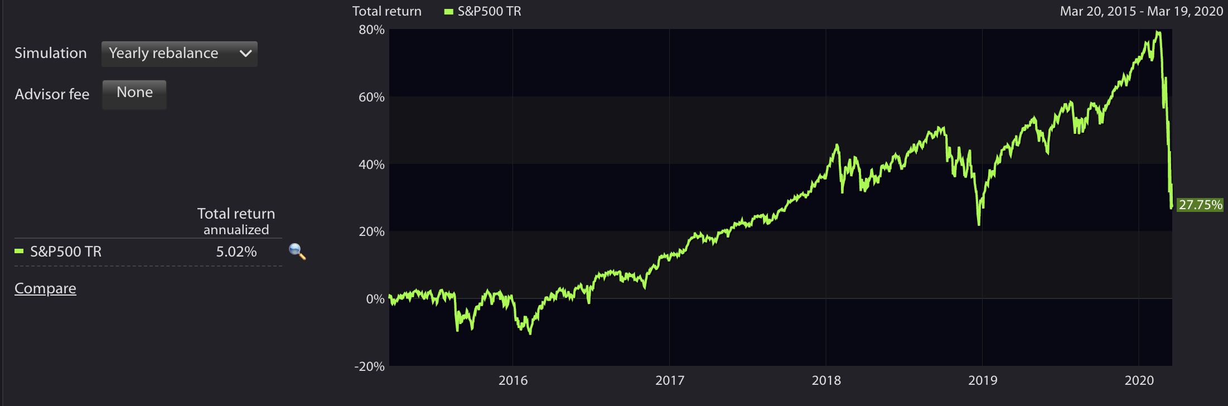
Task: Click the 2020 label on the time axis
Action: 1139,380
